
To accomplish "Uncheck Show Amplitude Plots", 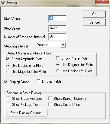I will (x=8, y=59).
